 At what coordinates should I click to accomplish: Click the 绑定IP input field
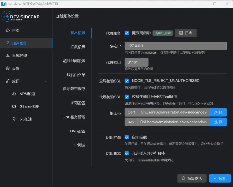click(176, 46)
